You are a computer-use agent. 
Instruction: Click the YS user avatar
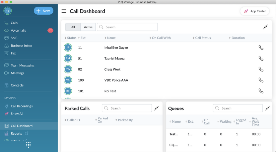(x=8, y=11)
